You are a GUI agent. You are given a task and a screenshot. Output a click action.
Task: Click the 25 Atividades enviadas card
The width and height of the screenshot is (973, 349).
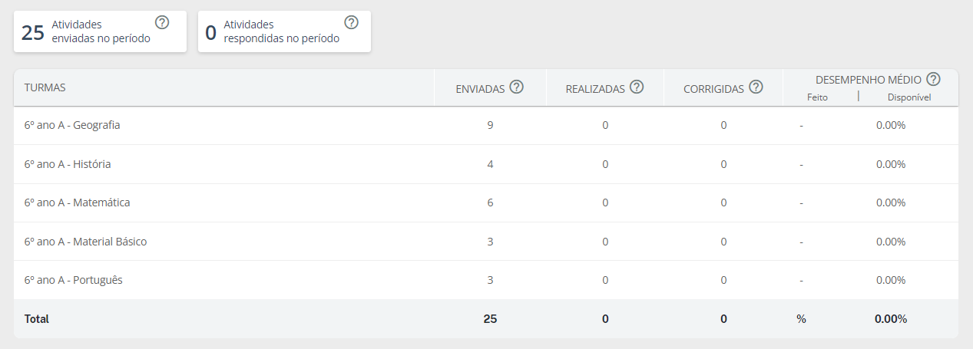tap(100, 31)
